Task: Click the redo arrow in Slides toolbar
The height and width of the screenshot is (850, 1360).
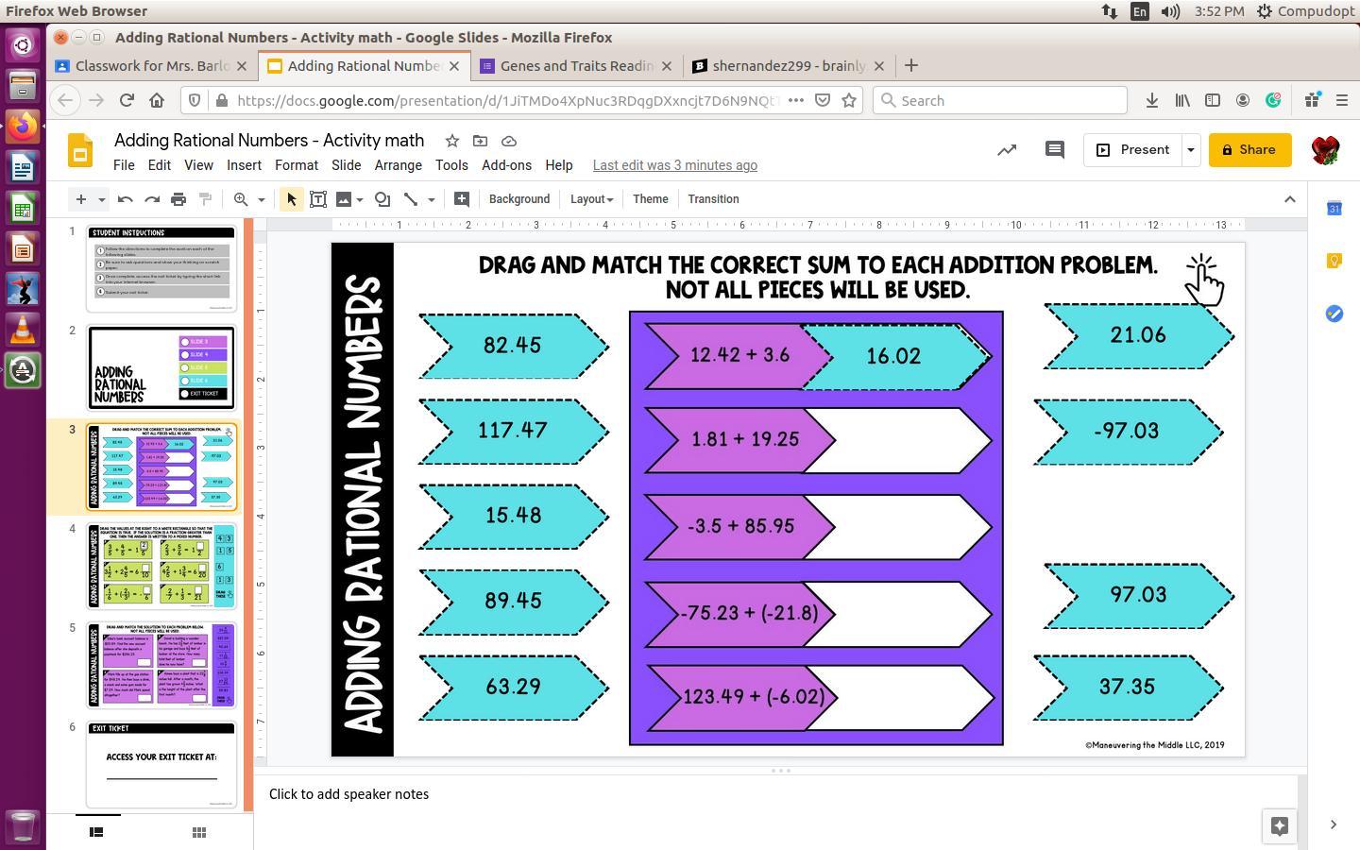Action: click(x=151, y=199)
